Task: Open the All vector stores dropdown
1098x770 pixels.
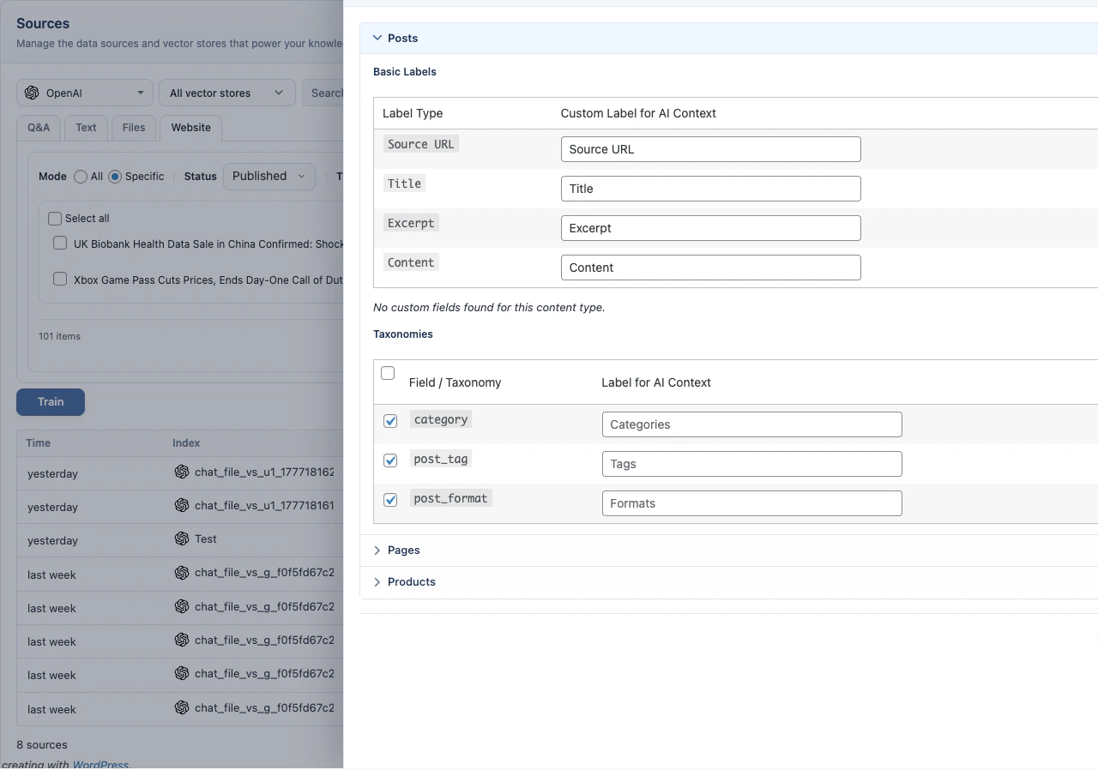Action: (226, 93)
